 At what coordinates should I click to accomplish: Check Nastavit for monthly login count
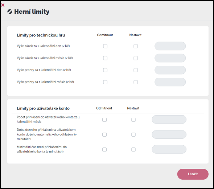tap(133, 120)
